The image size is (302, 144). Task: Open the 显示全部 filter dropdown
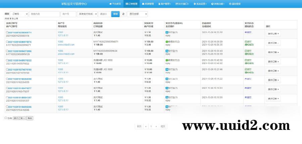[x=137, y=14]
